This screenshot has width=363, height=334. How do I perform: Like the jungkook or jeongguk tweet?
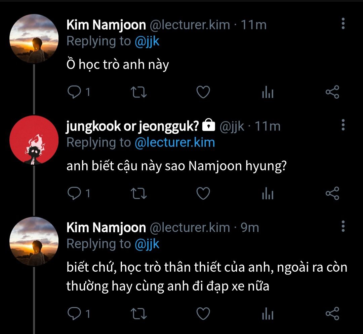203,194
